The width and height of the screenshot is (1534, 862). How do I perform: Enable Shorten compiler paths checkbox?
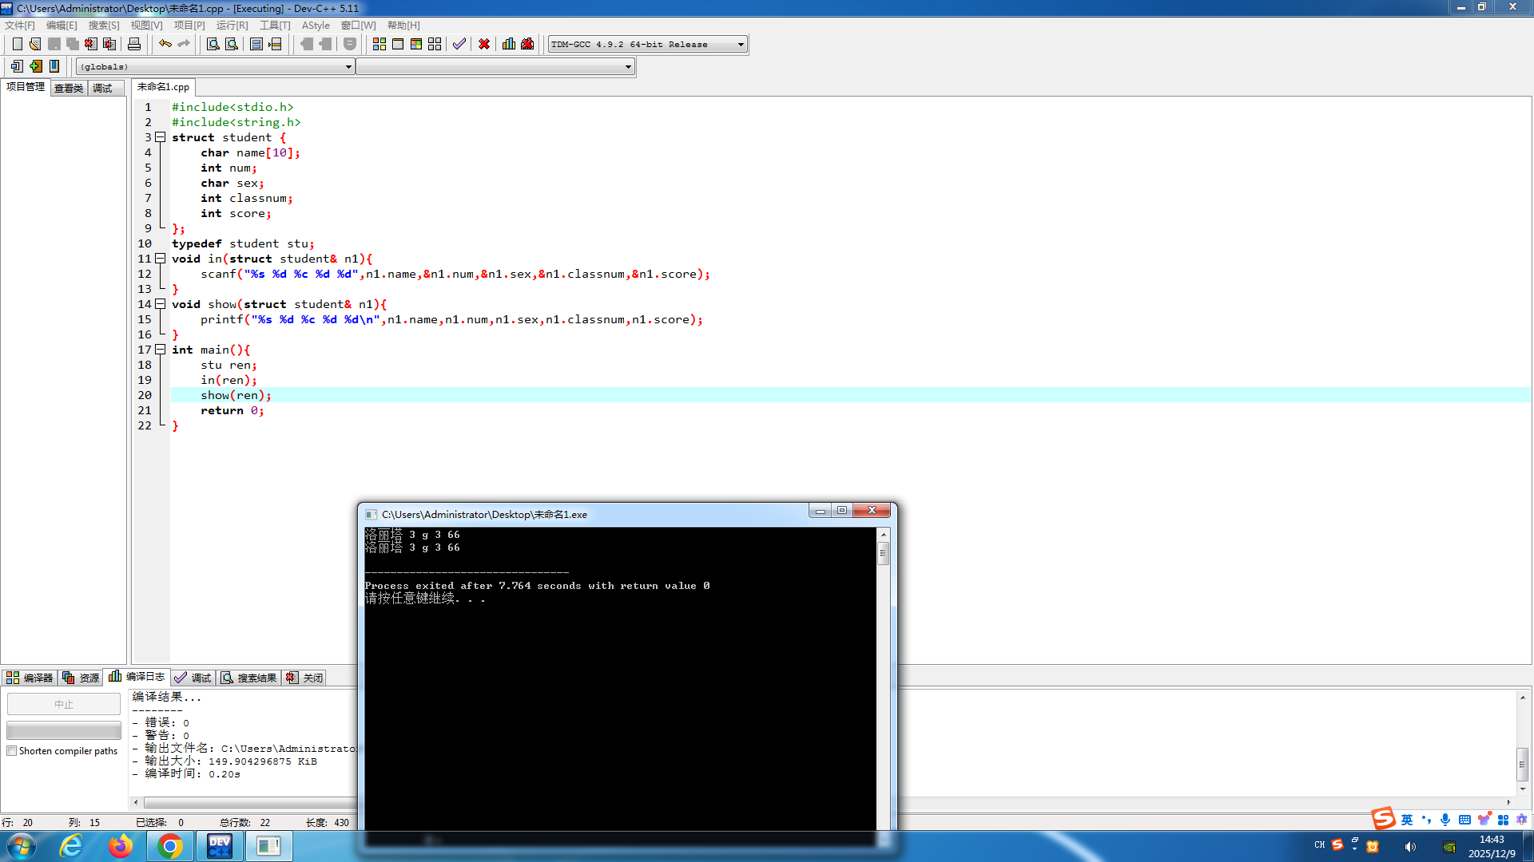12,751
